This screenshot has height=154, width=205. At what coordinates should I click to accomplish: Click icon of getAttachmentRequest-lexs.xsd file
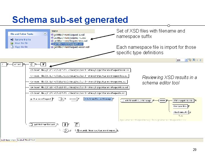tap(52, 41)
